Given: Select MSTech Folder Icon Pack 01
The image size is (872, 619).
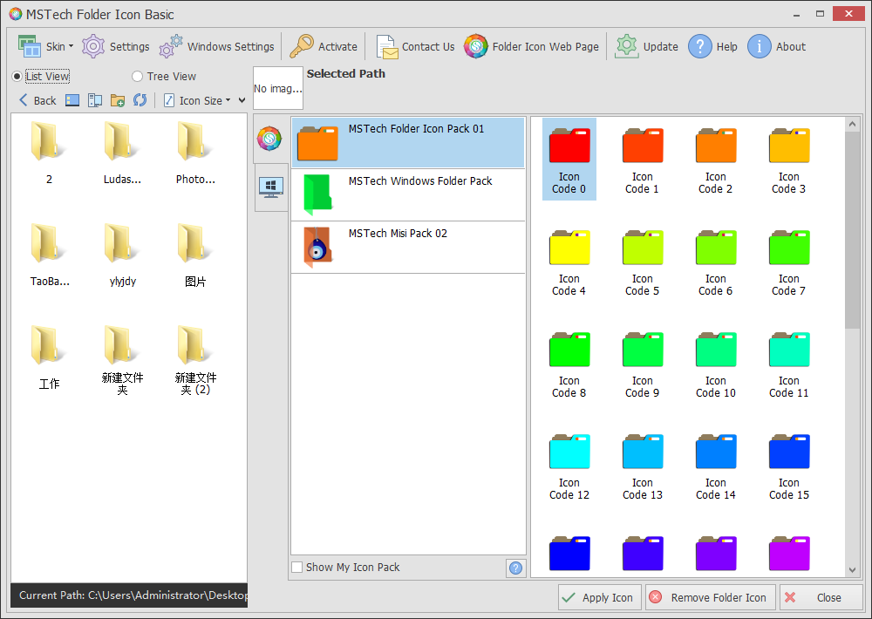Looking at the screenshot, I should [x=408, y=142].
